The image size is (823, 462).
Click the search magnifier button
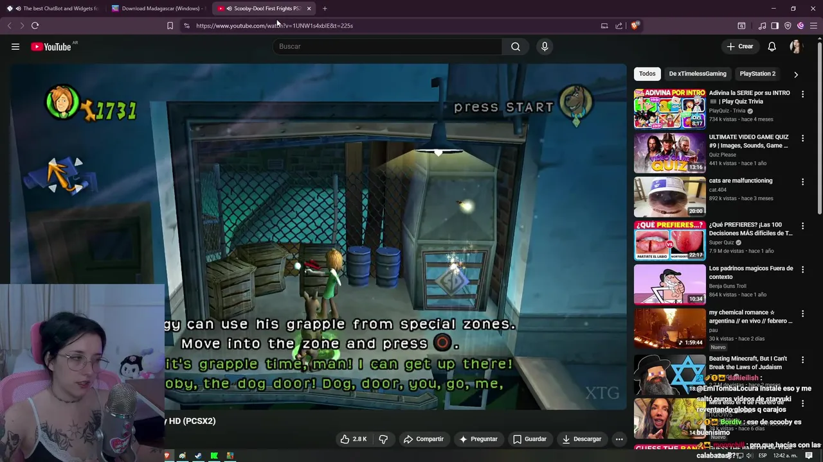click(516, 46)
